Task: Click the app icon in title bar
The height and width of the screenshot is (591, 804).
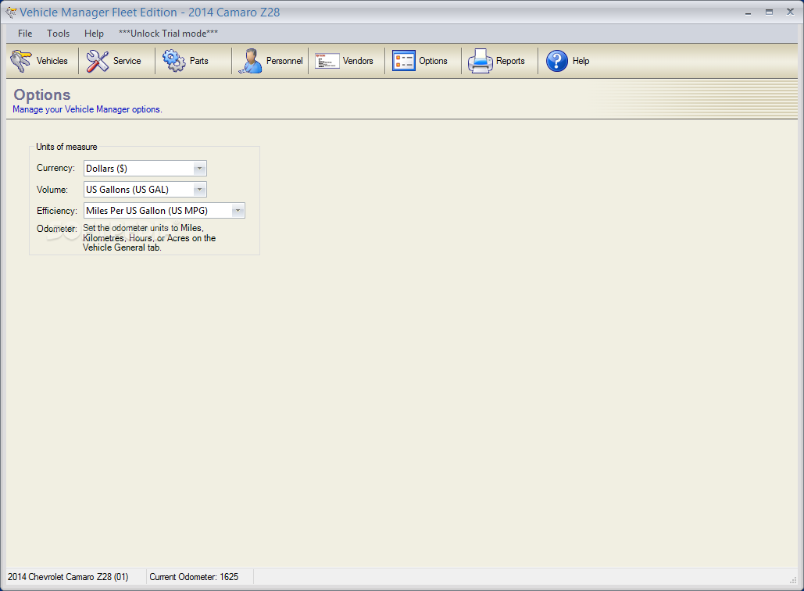Action: (x=10, y=12)
